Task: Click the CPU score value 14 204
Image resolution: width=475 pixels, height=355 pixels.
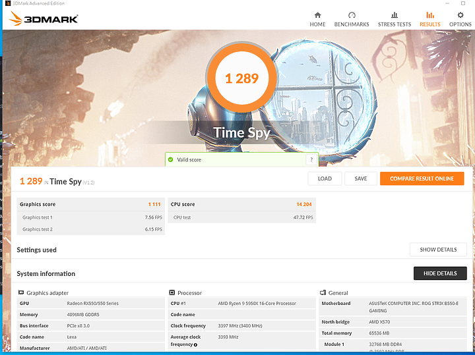Action: pos(304,204)
